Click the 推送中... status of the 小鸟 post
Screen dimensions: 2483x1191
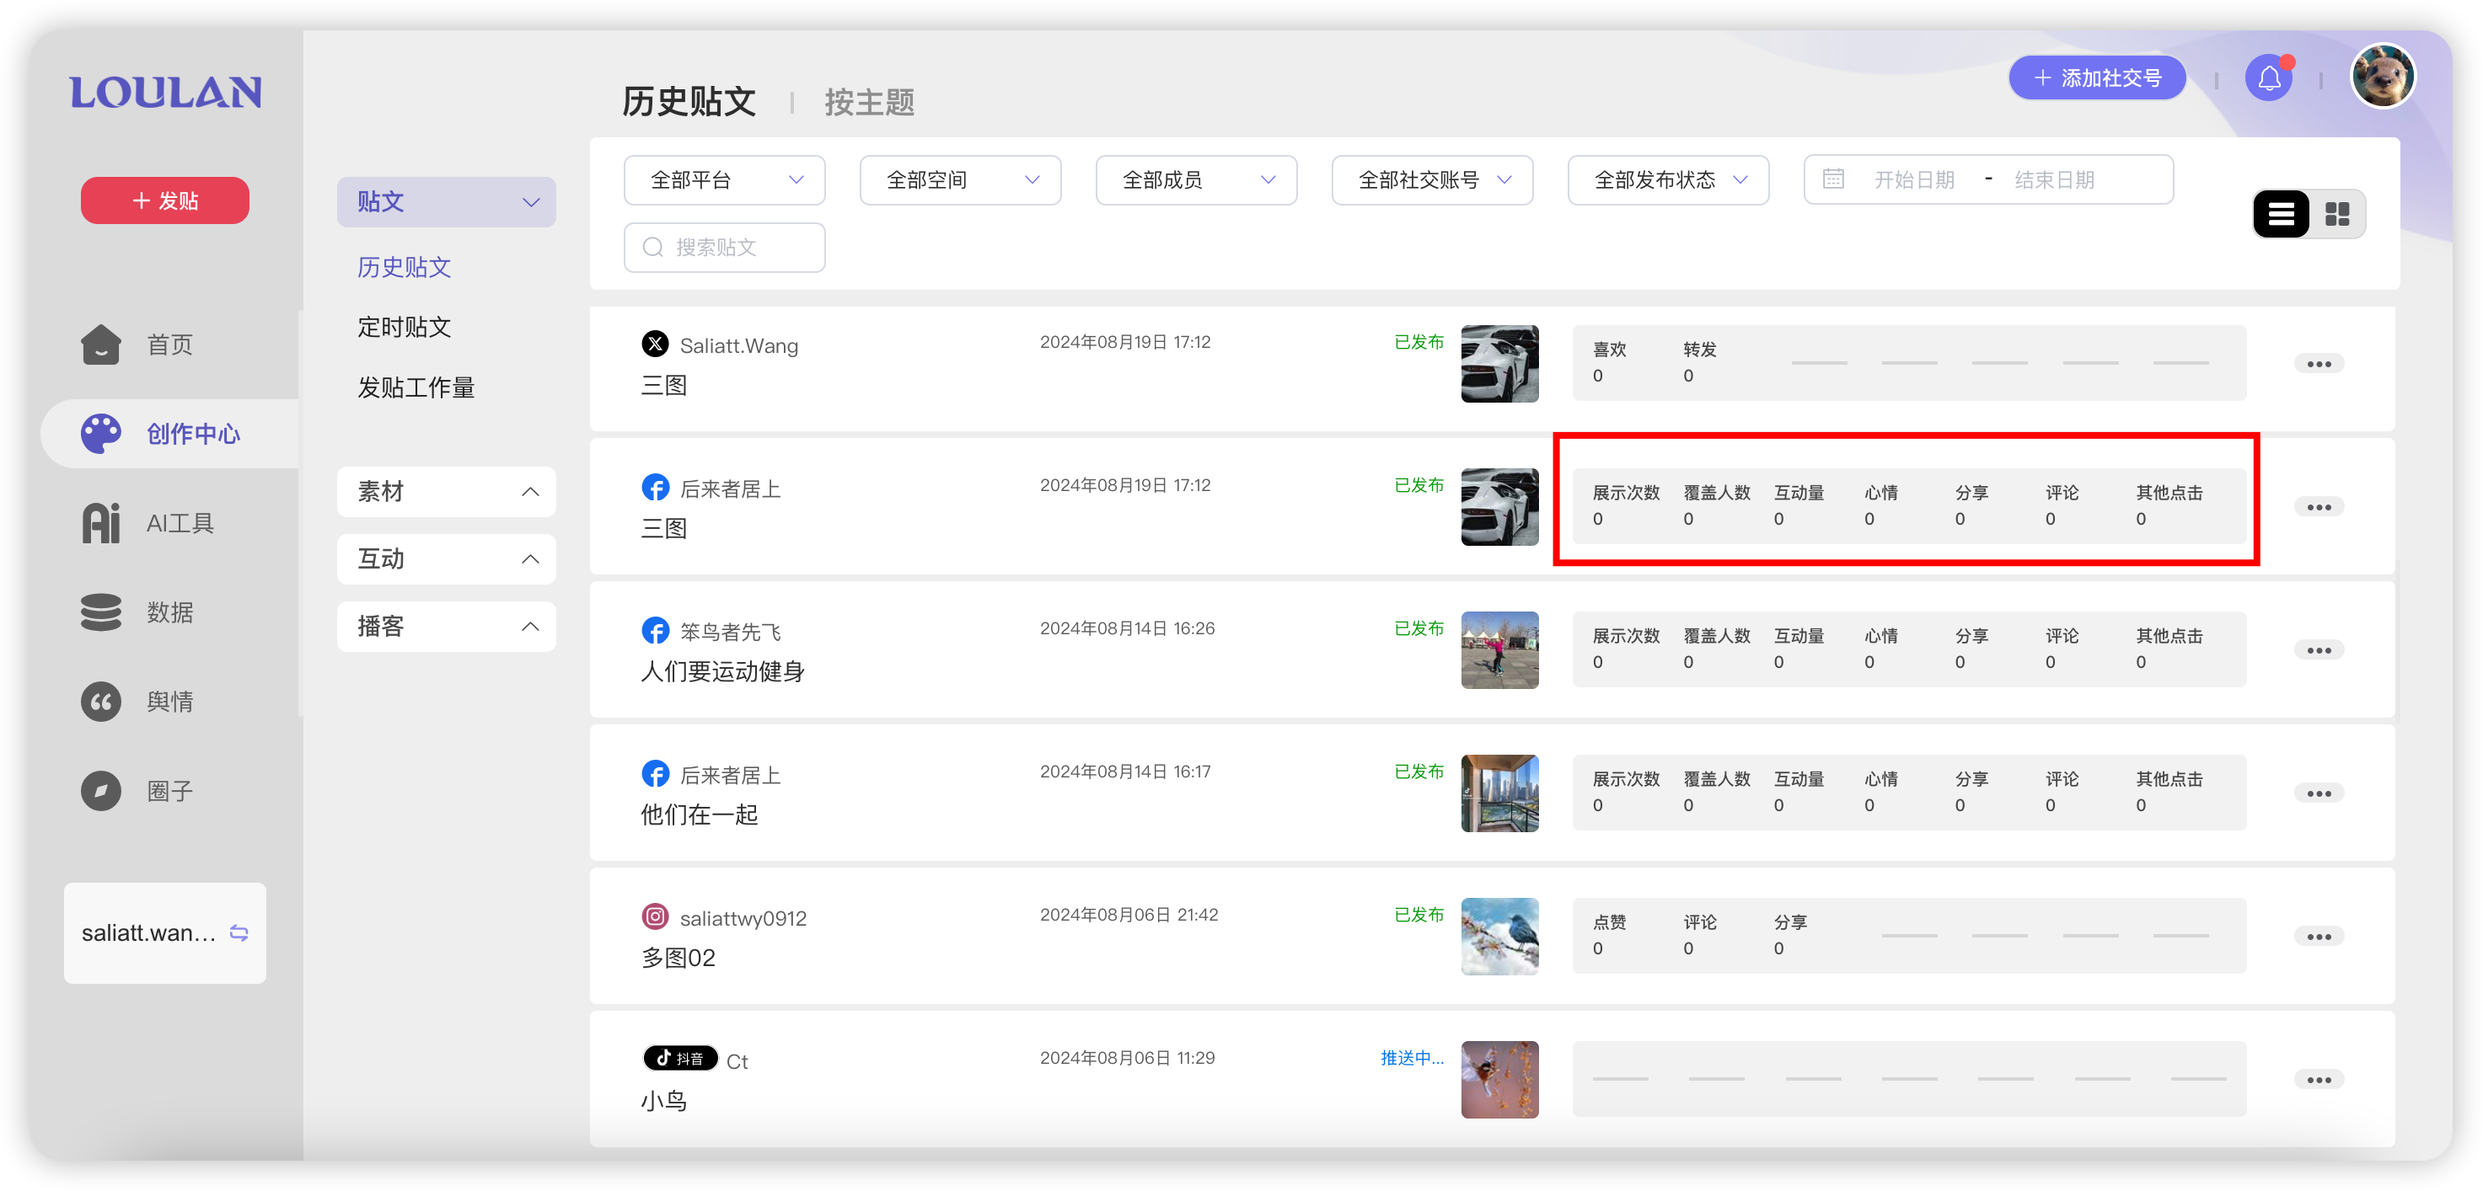(x=1412, y=1058)
